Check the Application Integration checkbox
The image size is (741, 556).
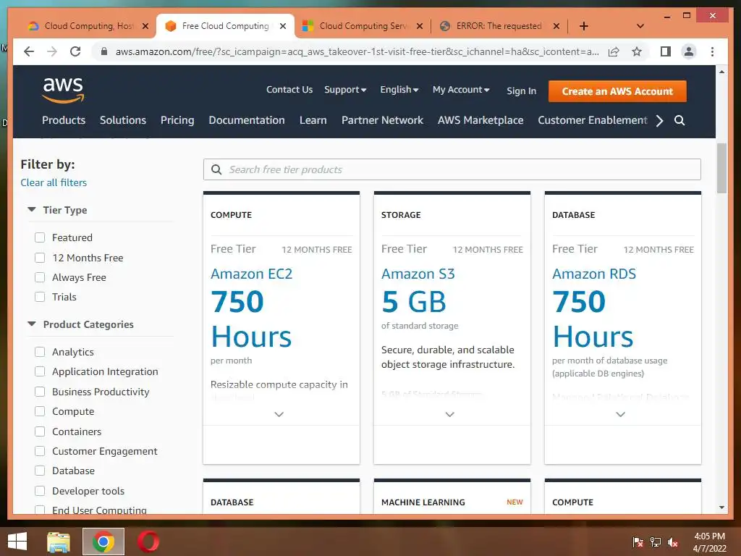pos(40,371)
